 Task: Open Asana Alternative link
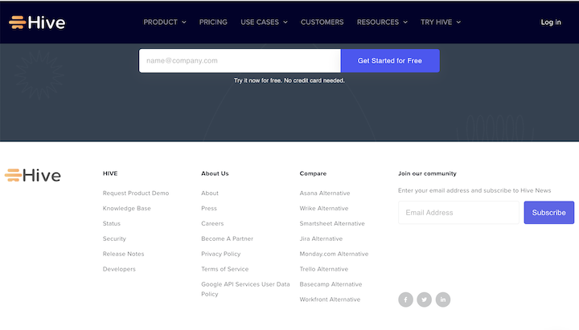tap(325, 194)
